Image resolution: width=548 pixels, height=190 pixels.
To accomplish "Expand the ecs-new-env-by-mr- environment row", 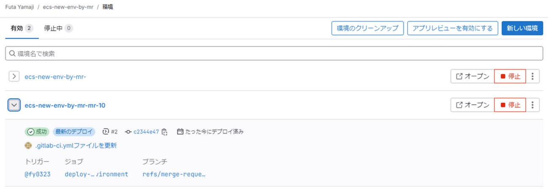I will (x=14, y=76).
